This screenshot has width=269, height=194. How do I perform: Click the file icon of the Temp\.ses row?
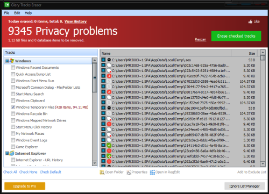[109, 60]
